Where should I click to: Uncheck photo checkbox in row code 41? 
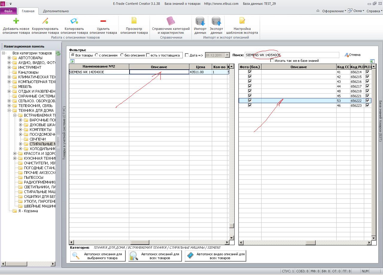pos(250,72)
